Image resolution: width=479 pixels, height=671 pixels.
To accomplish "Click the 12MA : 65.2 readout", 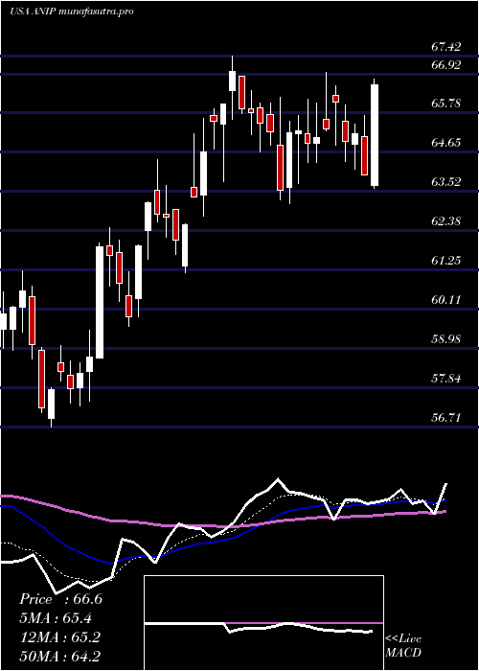I will click(x=59, y=637).
